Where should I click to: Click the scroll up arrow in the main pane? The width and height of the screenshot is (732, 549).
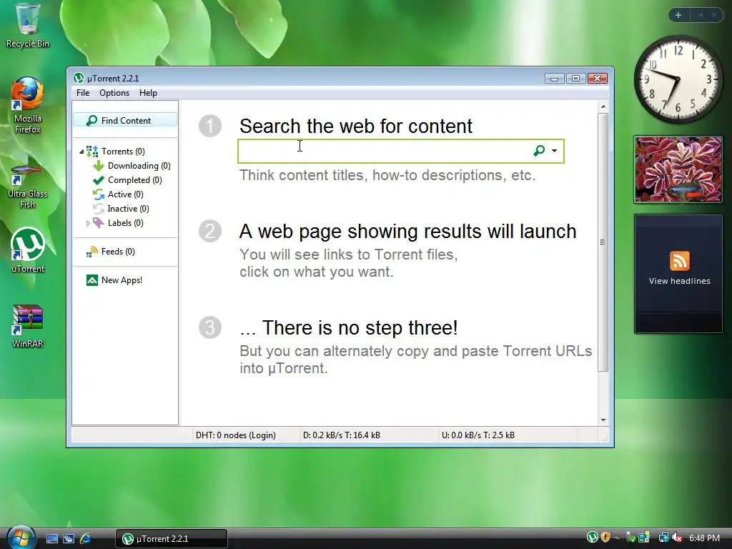[603, 107]
